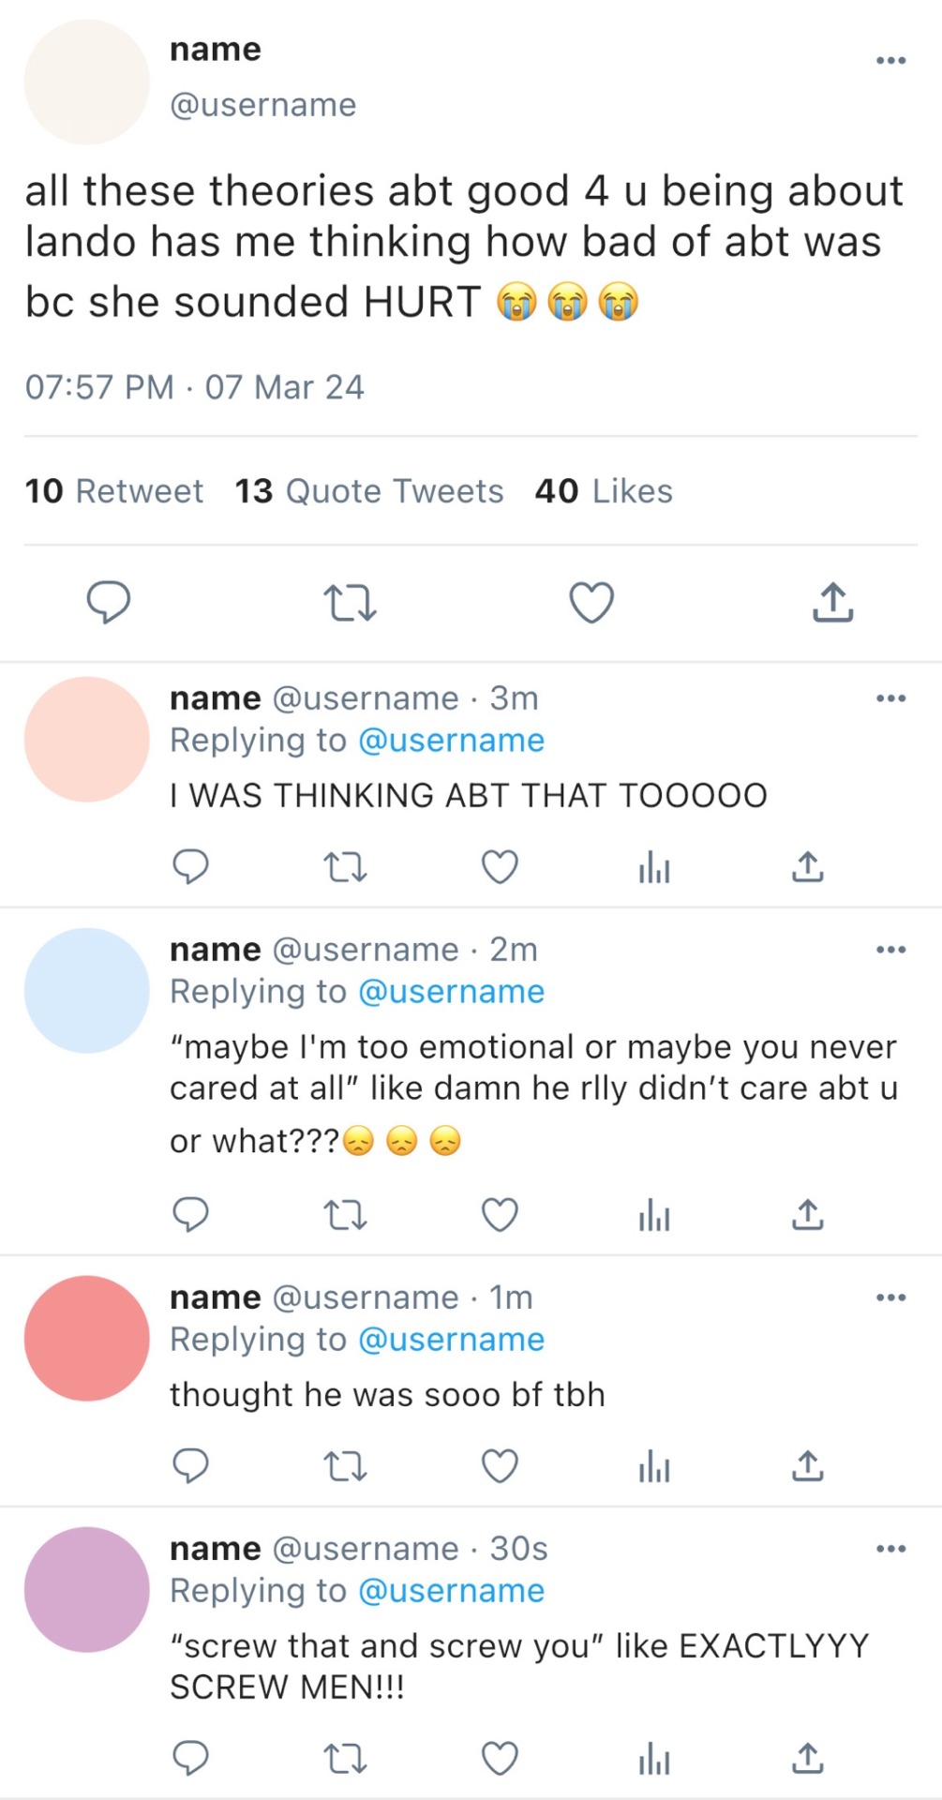
Task: Share the main tweet
Action: point(832,602)
